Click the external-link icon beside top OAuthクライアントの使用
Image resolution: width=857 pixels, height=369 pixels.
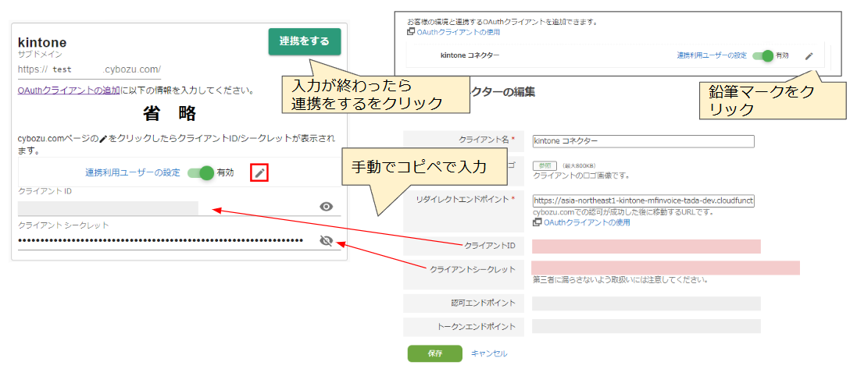pos(411,32)
